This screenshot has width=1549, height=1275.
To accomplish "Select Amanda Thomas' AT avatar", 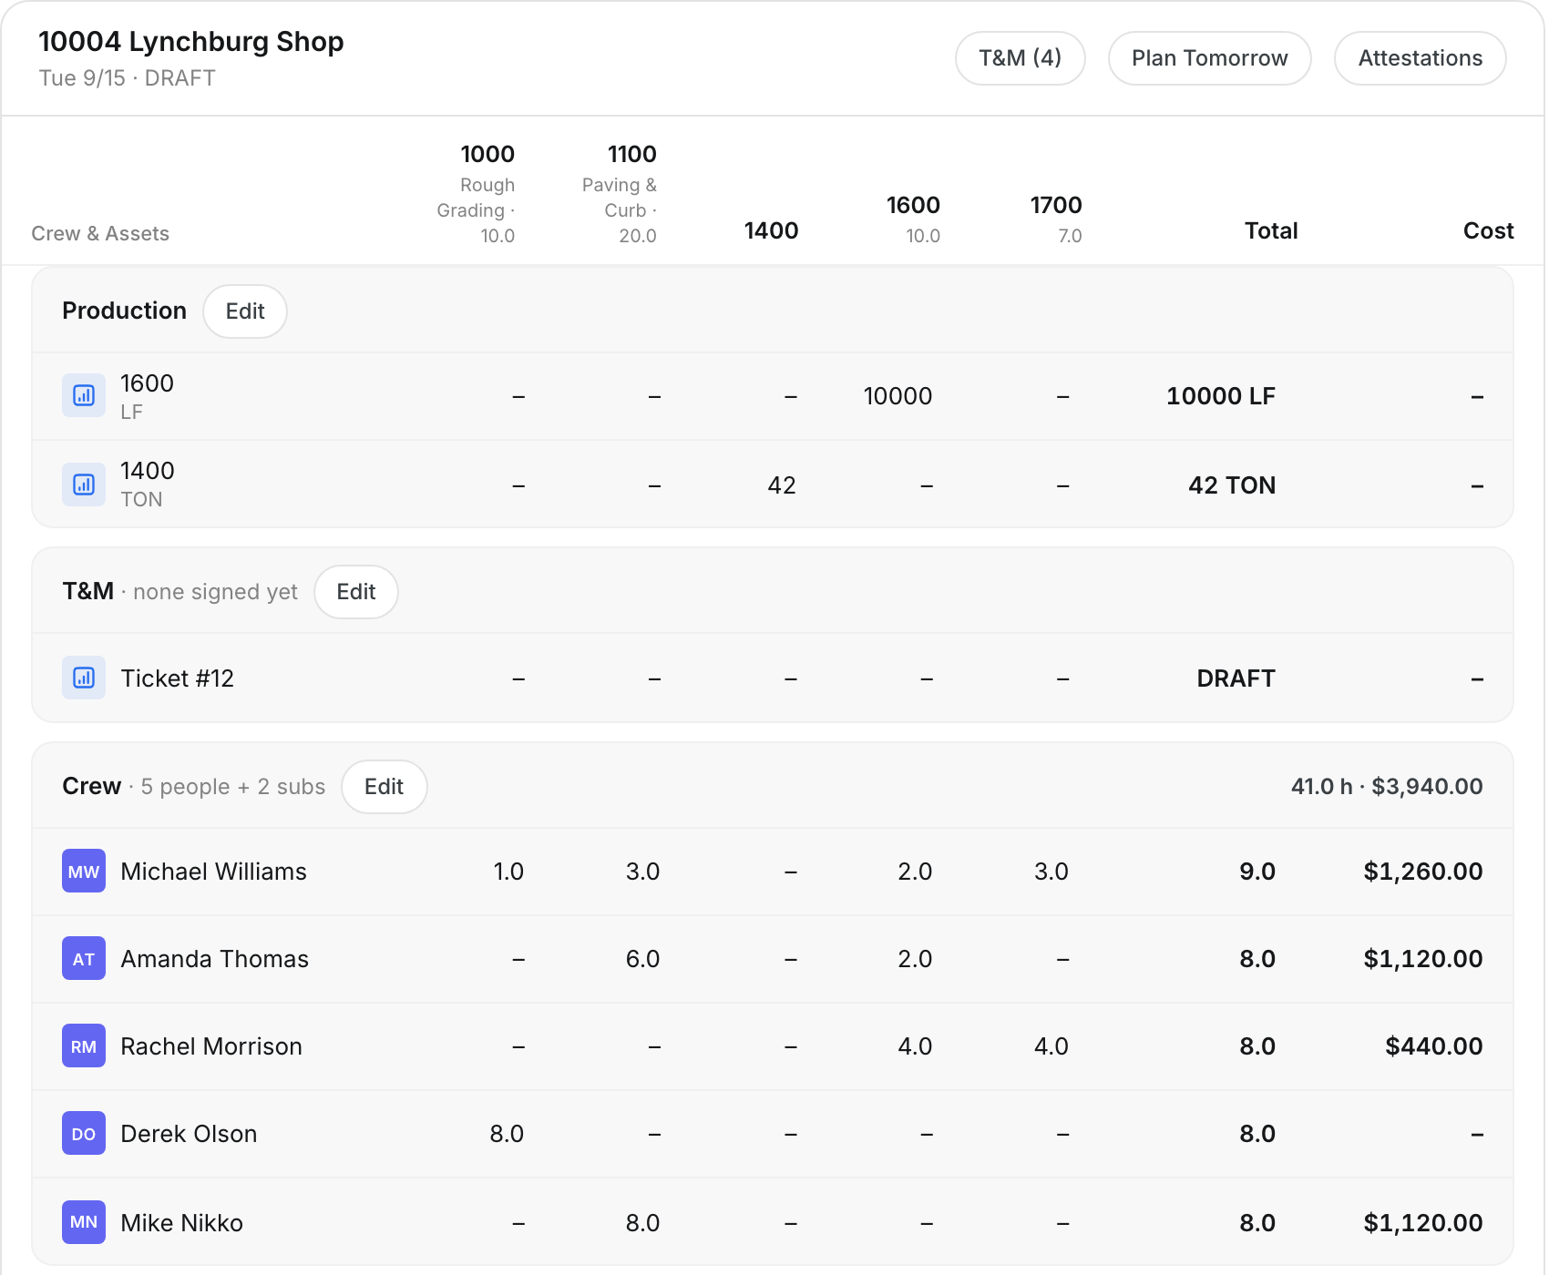I will [x=84, y=959].
